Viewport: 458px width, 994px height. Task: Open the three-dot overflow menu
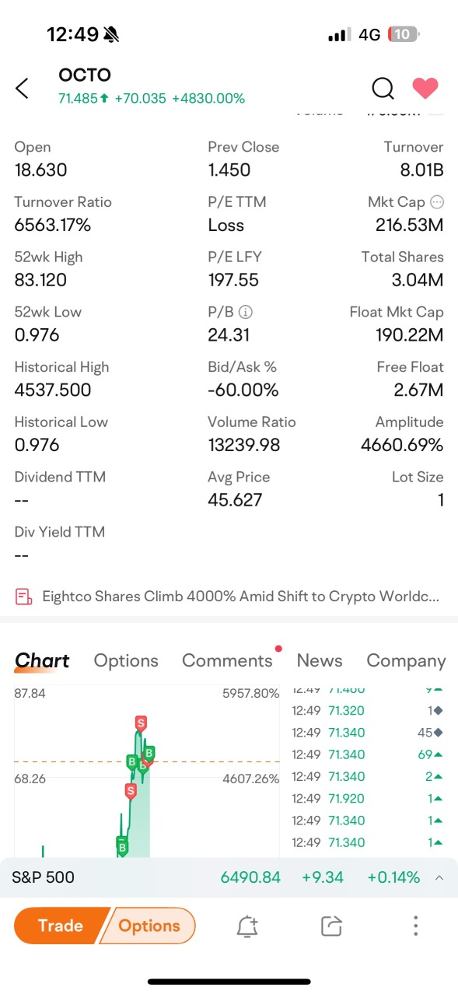[x=416, y=926]
